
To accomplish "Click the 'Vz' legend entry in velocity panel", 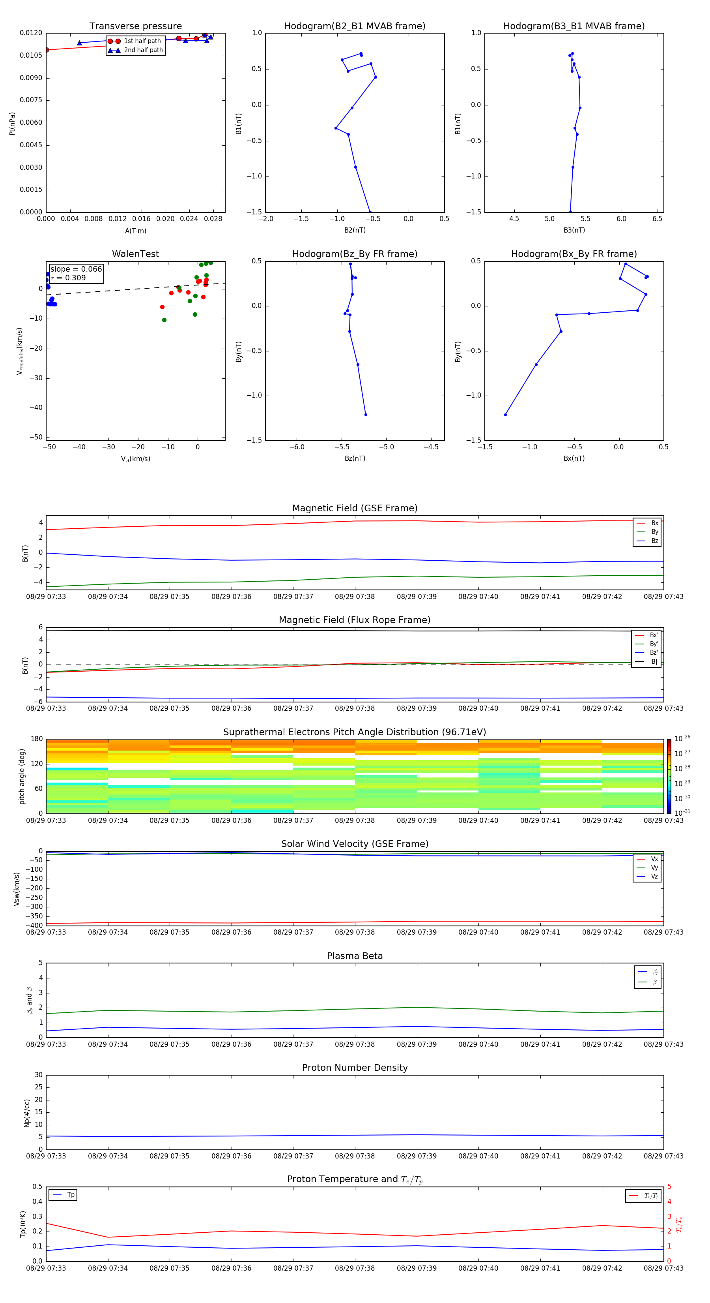I will point(647,877).
